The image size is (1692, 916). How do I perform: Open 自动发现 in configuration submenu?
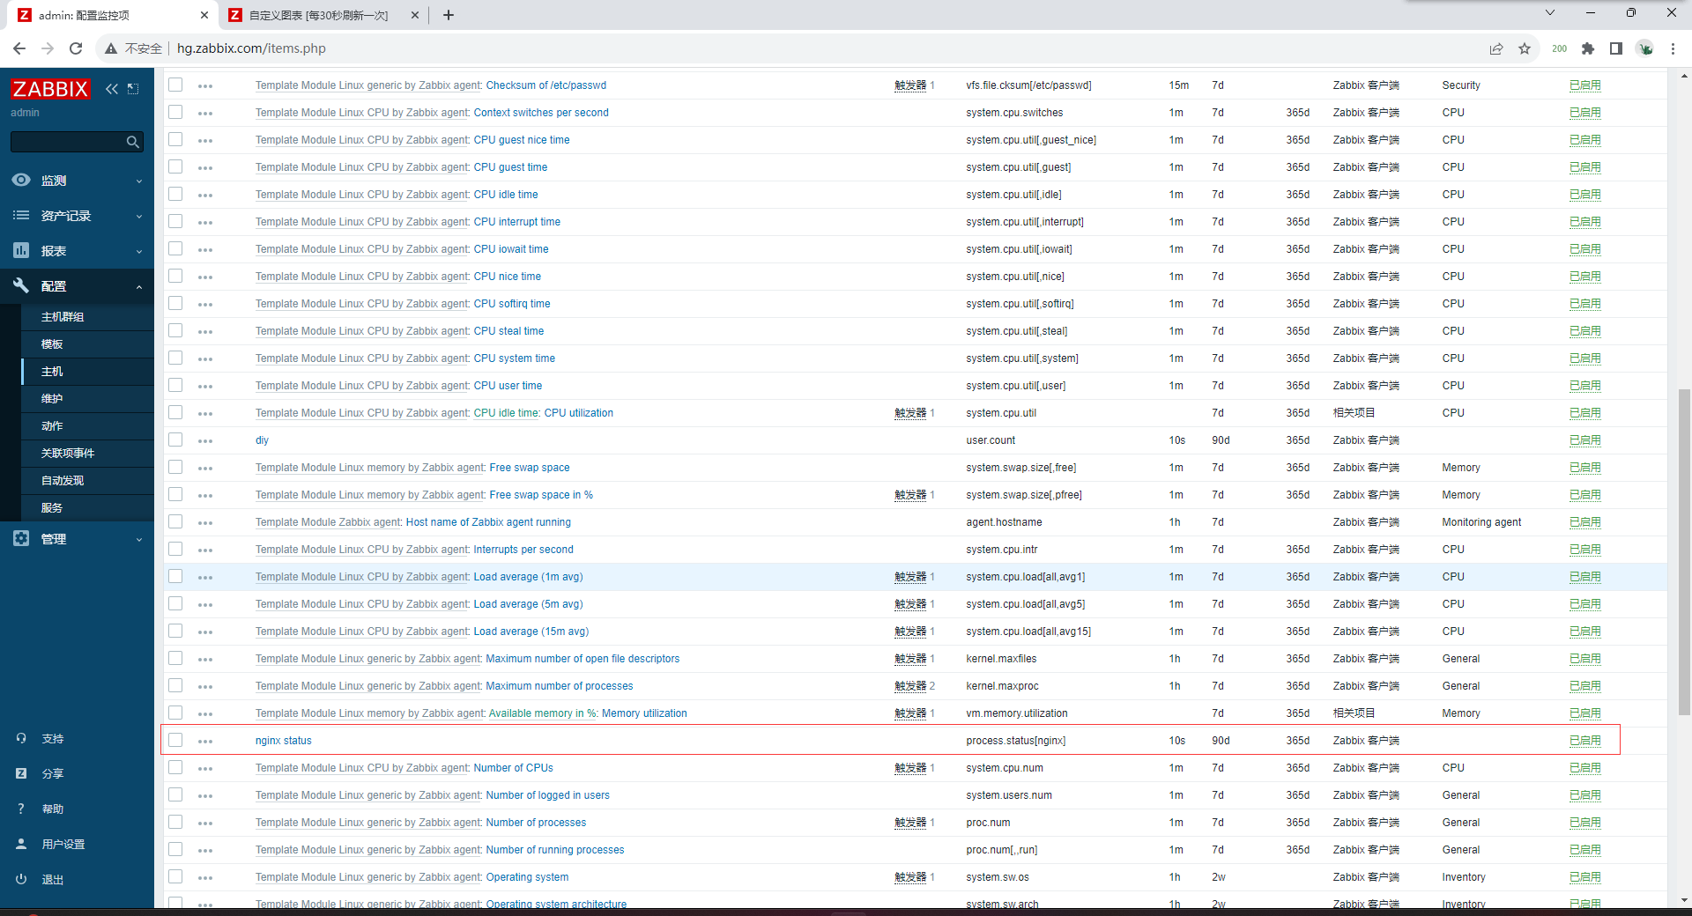click(x=63, y=481)
